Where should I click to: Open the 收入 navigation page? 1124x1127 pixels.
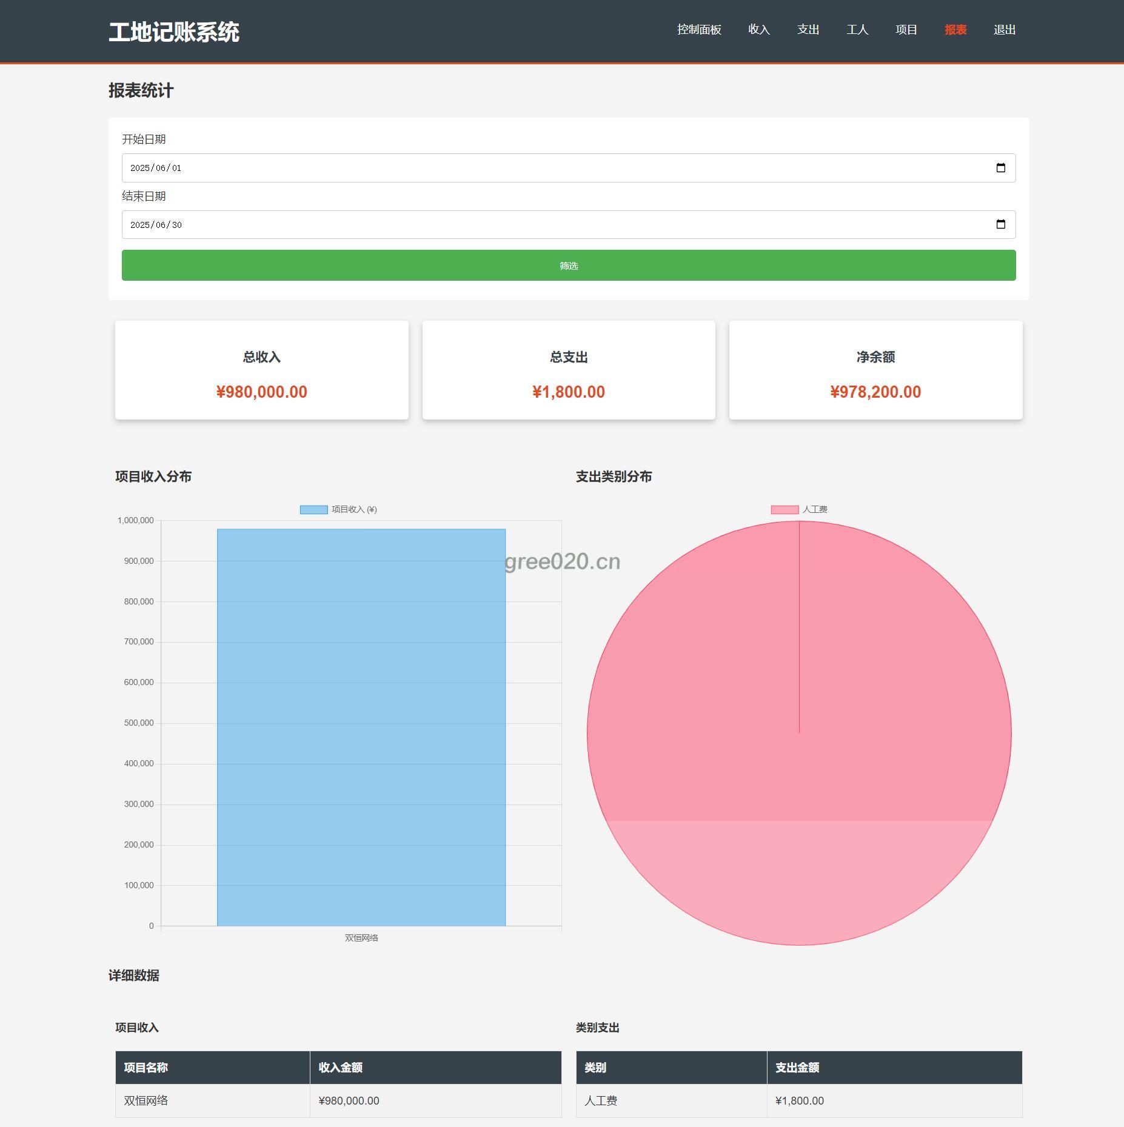(x=758, y=30)
